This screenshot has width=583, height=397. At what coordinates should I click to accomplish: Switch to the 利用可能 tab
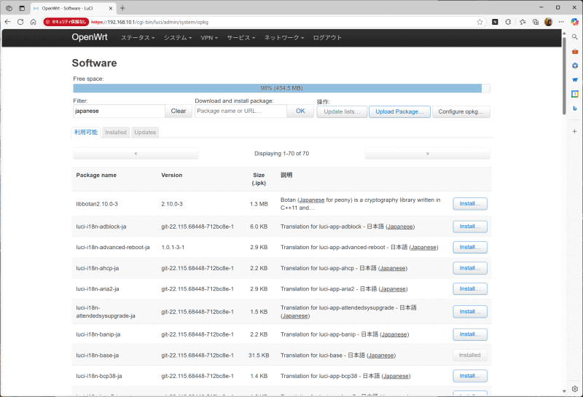click(x=86, y=132)
